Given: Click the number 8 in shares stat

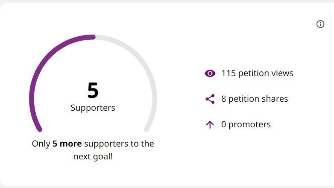Looking at the screenshot, I should 223,99.
